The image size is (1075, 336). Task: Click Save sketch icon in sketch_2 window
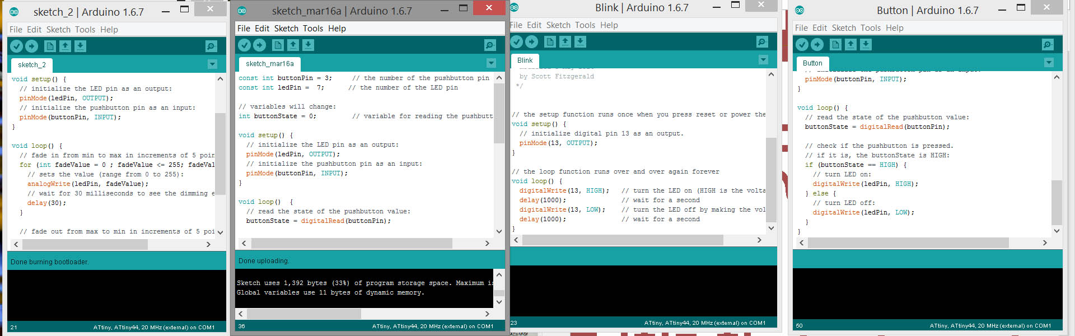pyautogui.click(x=81, y=46)
